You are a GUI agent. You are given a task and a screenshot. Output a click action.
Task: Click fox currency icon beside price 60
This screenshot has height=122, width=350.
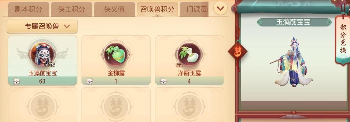(16, 81)
